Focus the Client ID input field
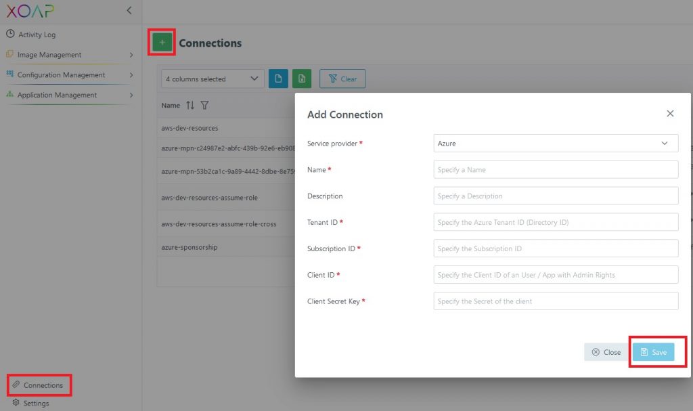This screenshot has height=411, width=693. [x=556, y=275]
